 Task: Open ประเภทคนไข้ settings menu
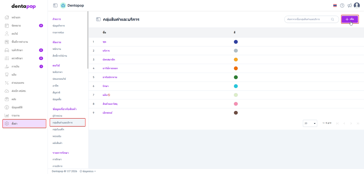tap(59, 79)
